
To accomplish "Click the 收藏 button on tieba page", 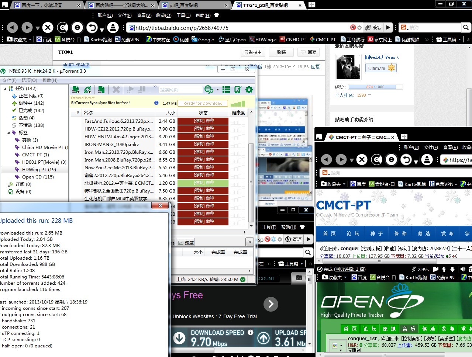I will (281, 52).
